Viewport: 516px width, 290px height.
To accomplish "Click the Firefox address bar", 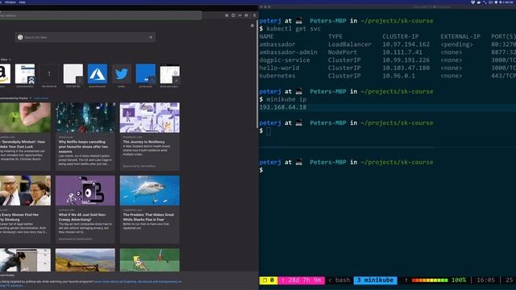I will 100,15.
